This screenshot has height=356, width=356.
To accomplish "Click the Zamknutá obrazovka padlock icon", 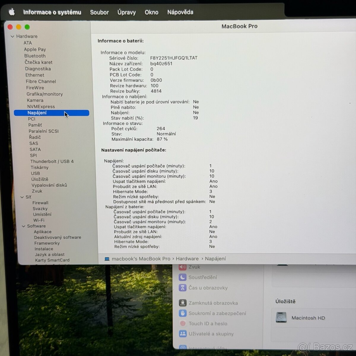I will click(182, 303).
